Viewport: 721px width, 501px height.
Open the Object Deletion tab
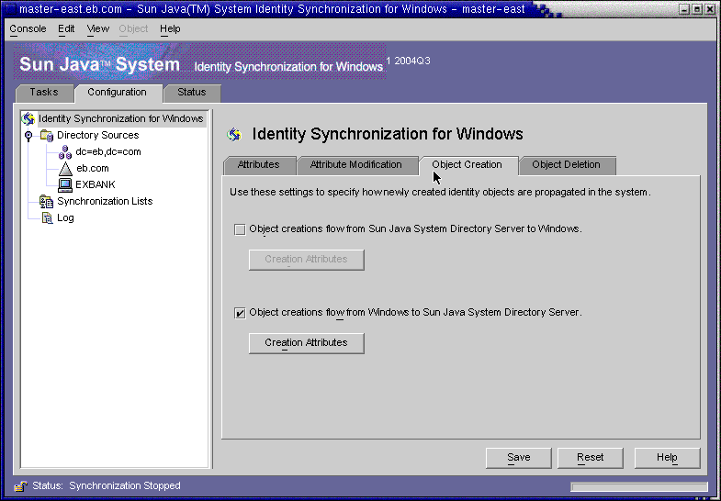(566, 165)
